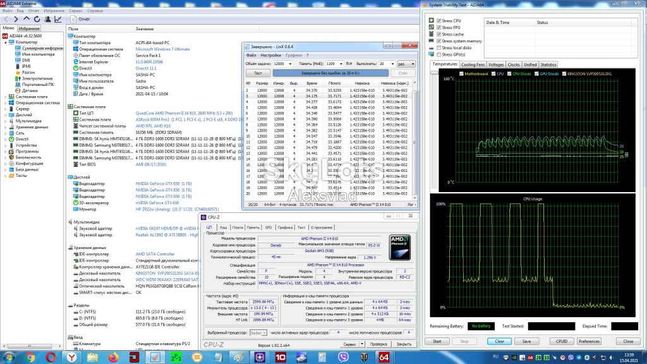Open Сервис dropdown arrow in CPU-Z

point(362,344)
